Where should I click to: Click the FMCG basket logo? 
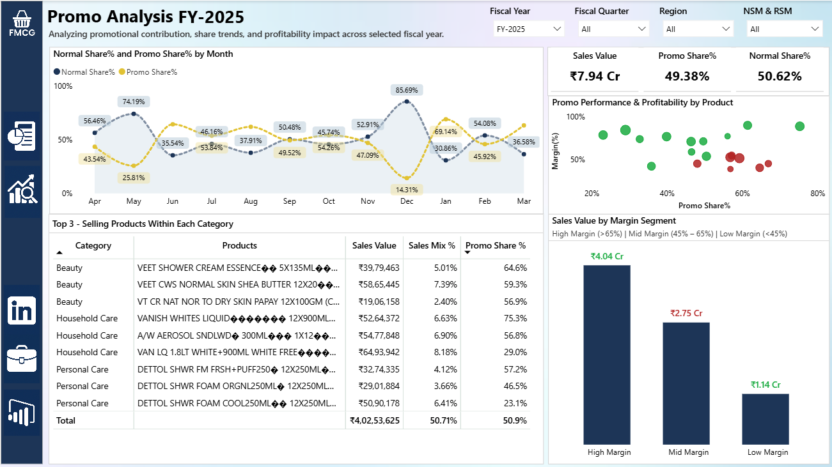pyautogui.click(x=22, y=24)
